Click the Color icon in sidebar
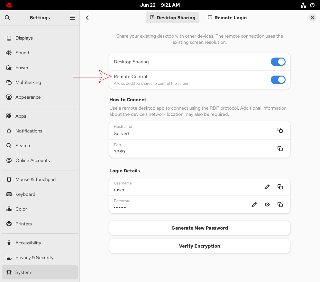 coord(9,209)
